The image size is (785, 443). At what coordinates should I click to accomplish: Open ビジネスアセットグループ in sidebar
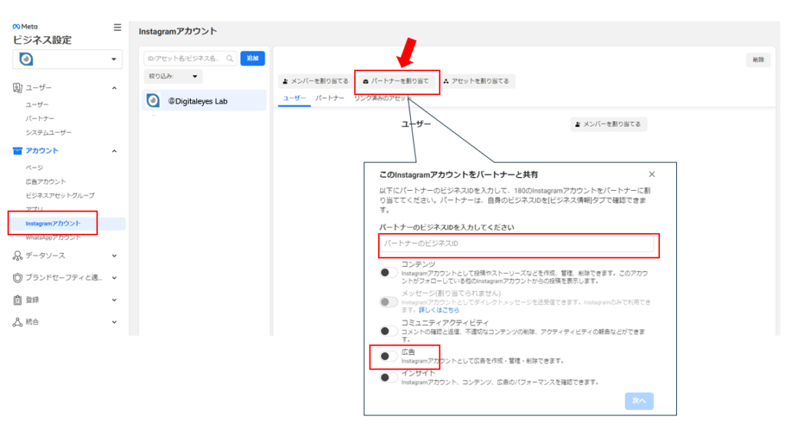click(x=60, y=195)
